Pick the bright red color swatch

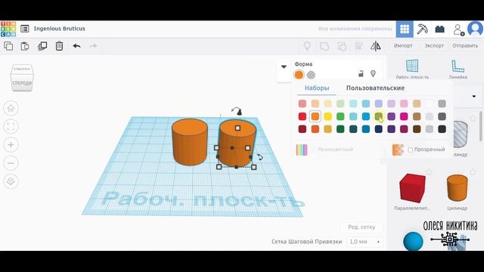pyautogui.click(x=302, y=116)
